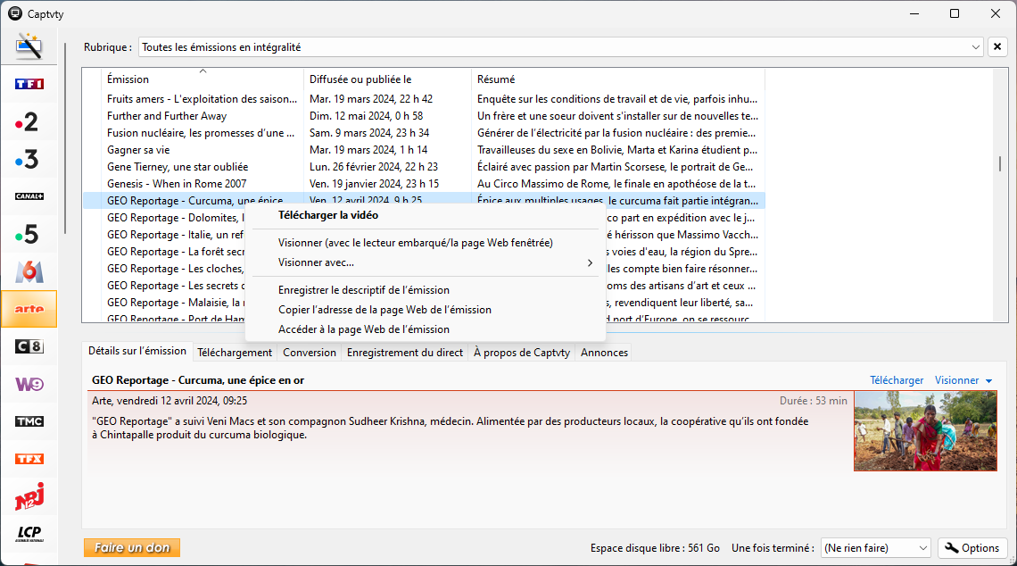Click the date cell 'Lun. 26 février 2024, 22 h 23'
The image size is (1017, 566).
pyautogui.click(x=374, y=167)
